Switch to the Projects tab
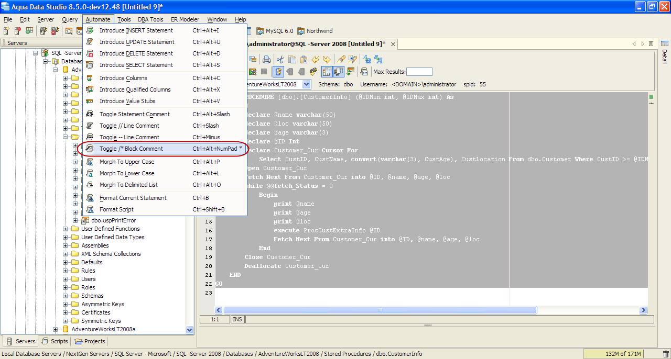Viewport: 671px width, 359px height. click(90, 341)
